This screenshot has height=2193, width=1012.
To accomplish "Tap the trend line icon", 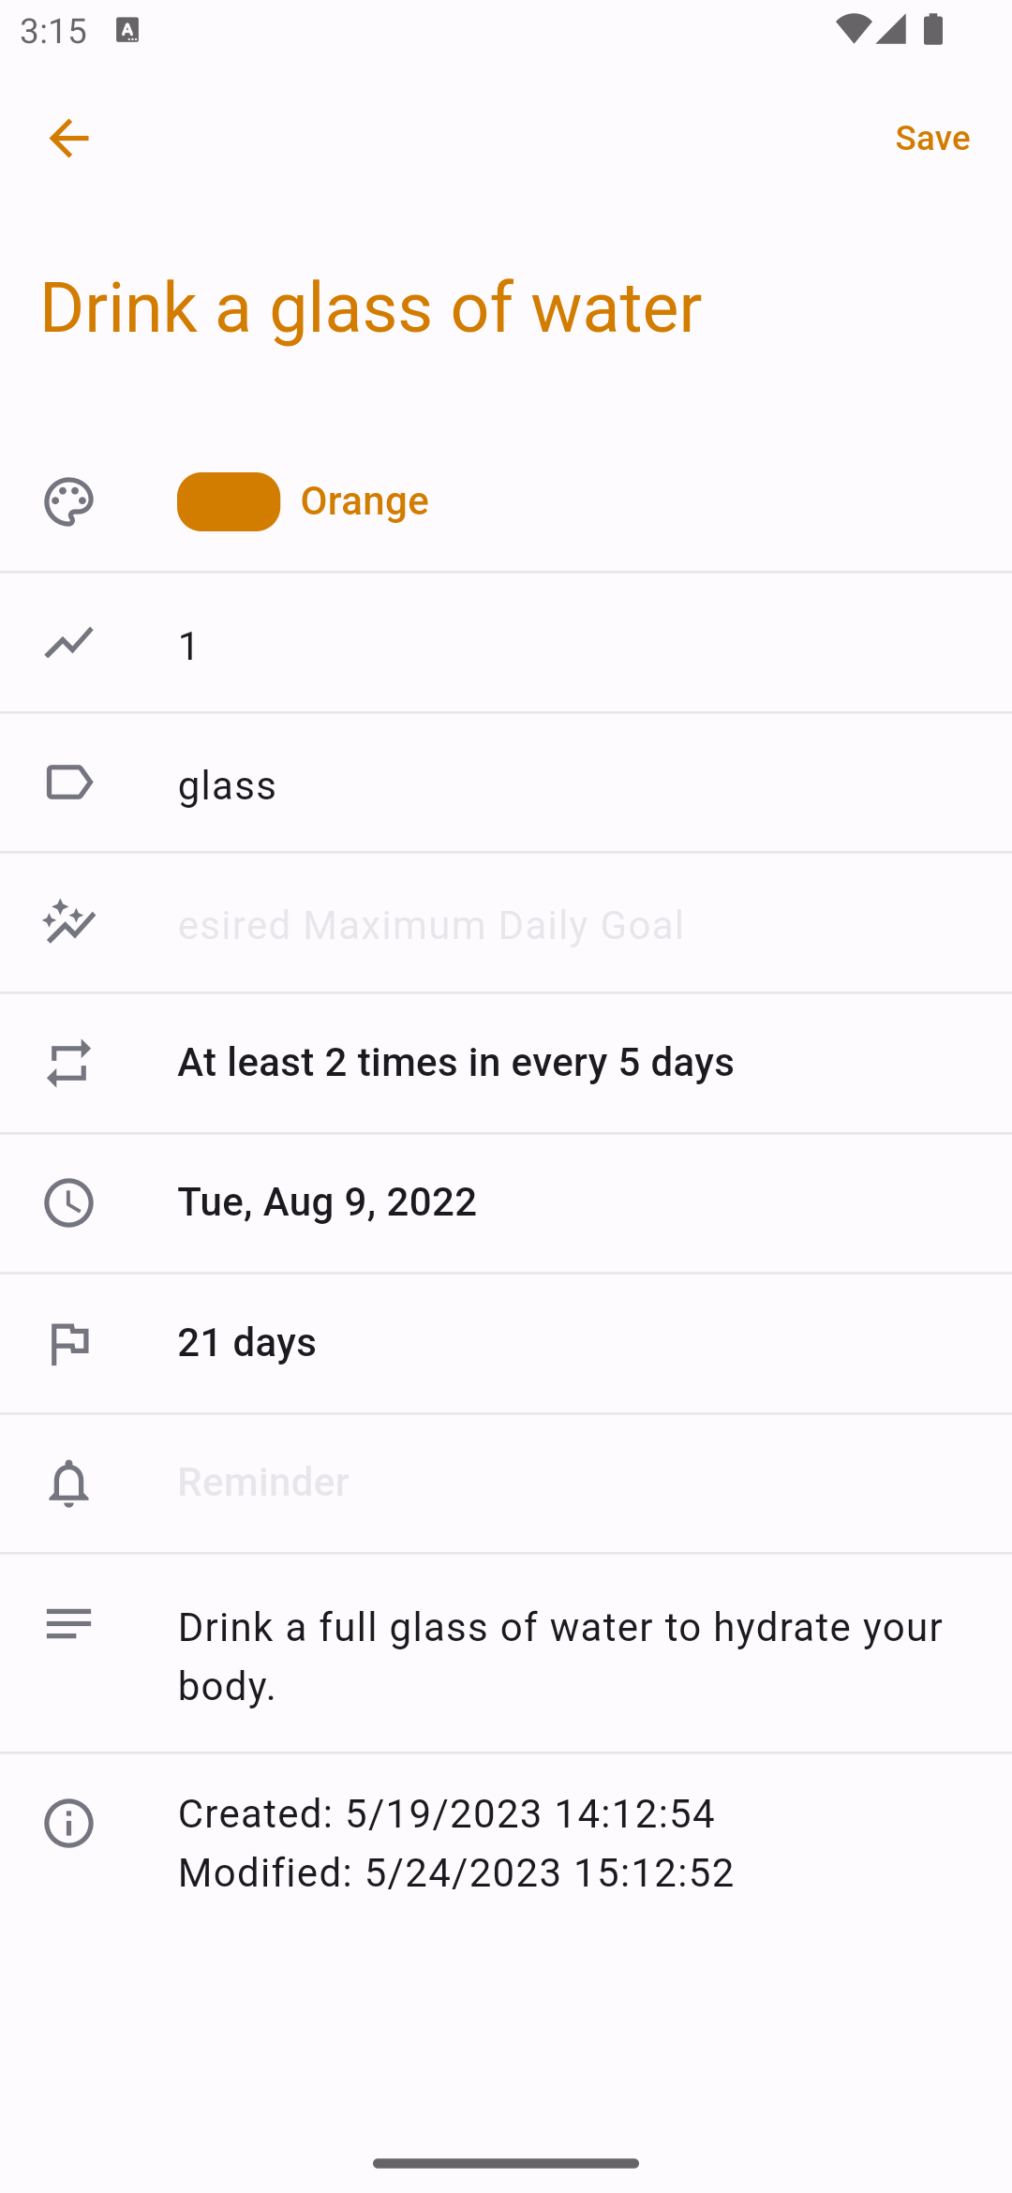I will [68, 643].
